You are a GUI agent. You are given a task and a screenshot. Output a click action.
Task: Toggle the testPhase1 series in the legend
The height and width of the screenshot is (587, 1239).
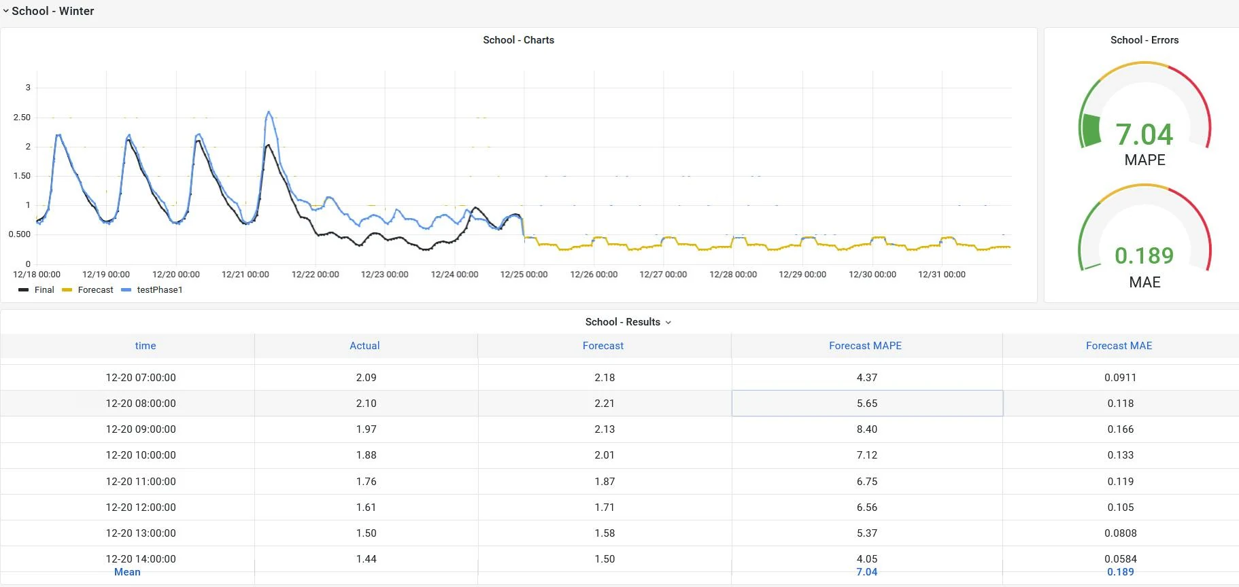pyautogui.click(x=160, y=290)
